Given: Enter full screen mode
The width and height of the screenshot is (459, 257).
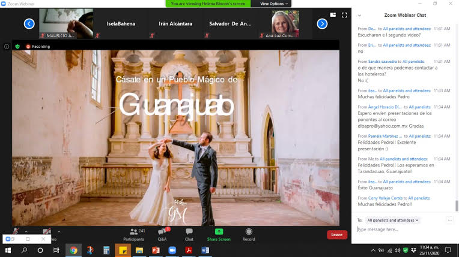Looking at the screenshot, I should pos(344,15).
